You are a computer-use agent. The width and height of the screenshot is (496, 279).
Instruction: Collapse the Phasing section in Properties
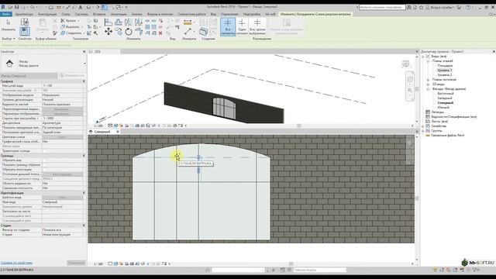tap(84, 226)
